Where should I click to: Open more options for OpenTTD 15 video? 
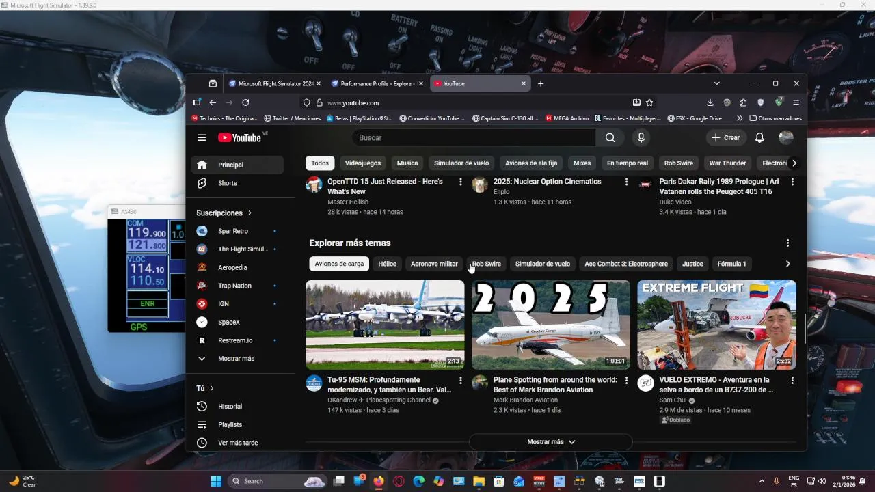coord(461,182)
